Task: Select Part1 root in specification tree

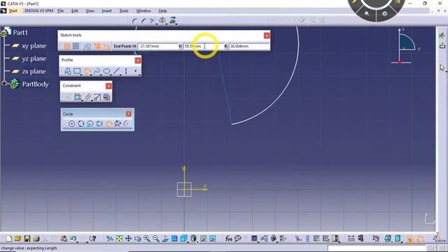Action: coord(20,33)
